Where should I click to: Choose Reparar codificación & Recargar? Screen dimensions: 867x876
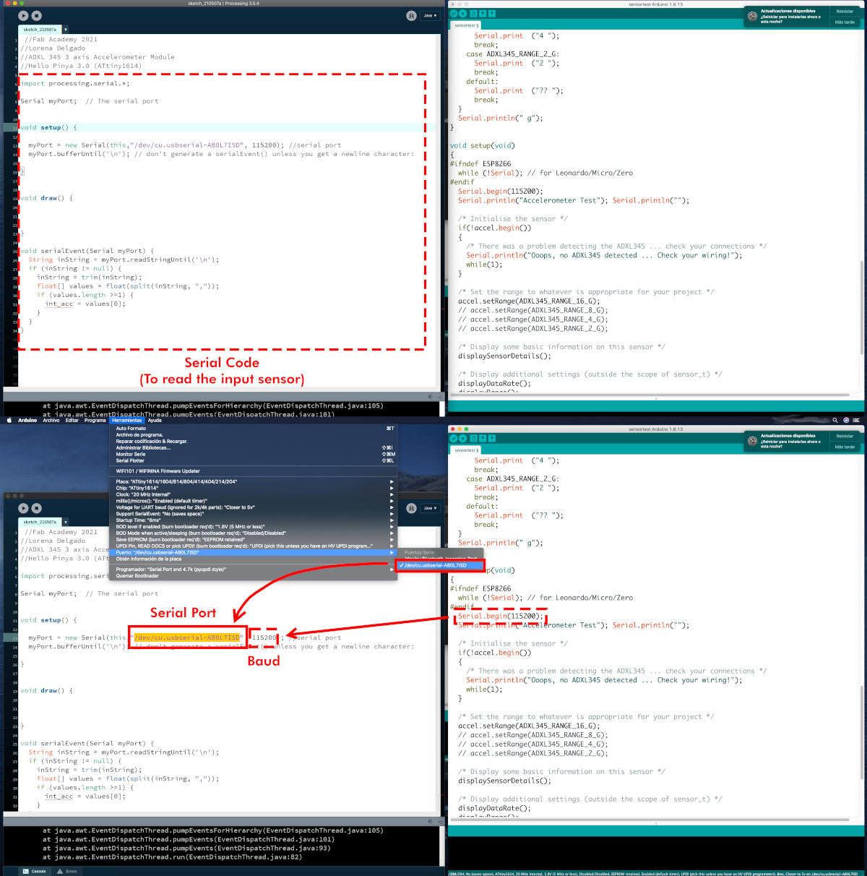pos(254,442)
